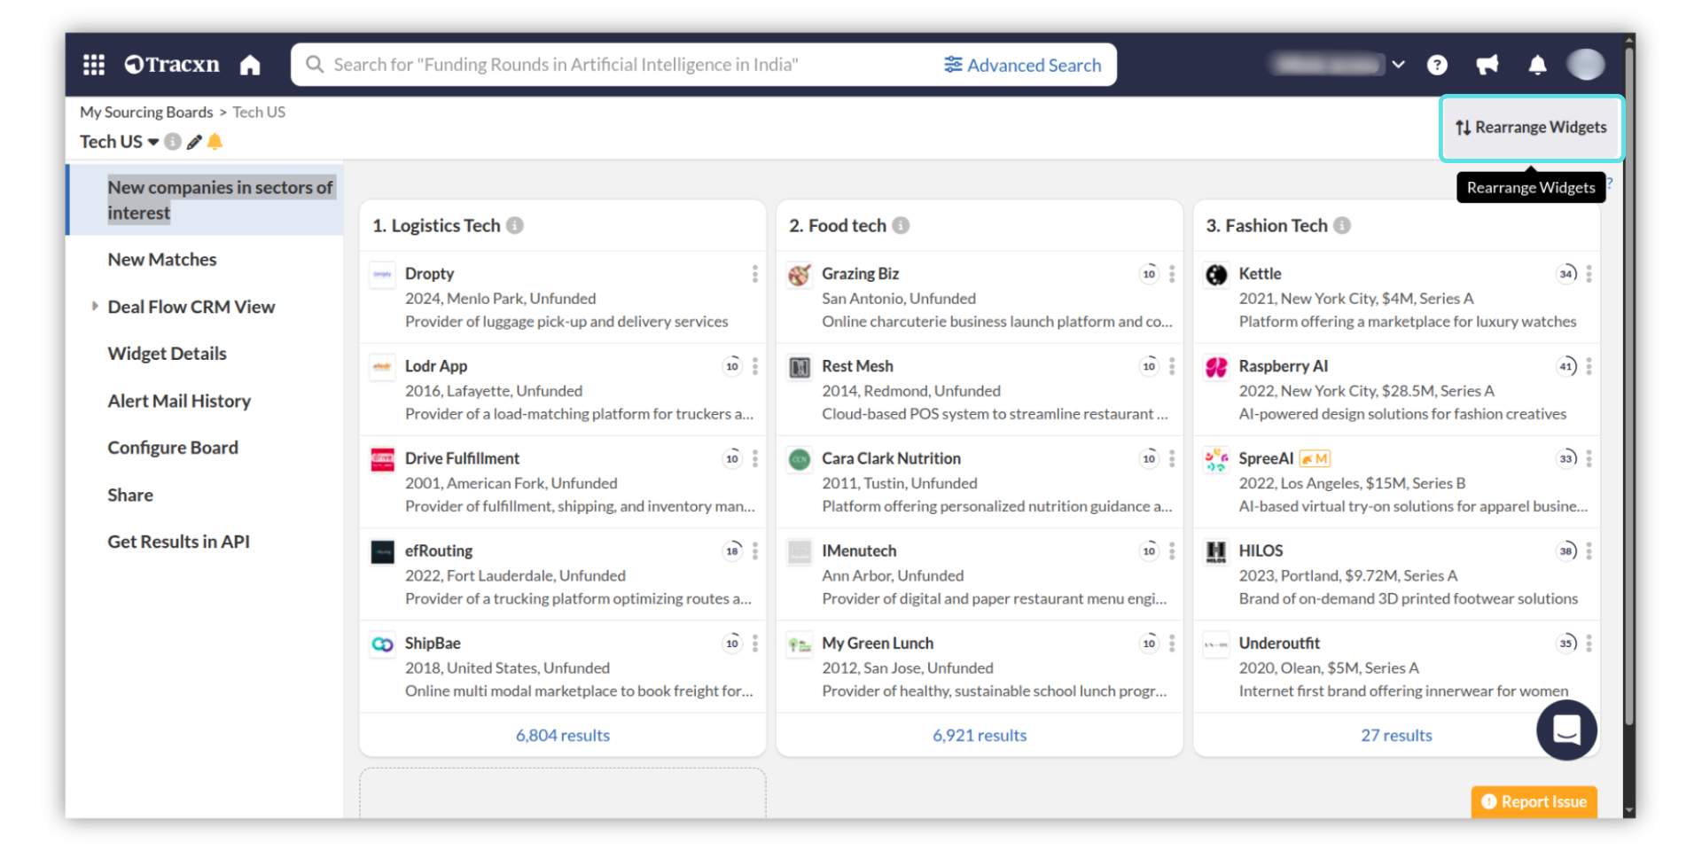Open the apps grid menu icon
1702x851 pixels.
[94, 65]
